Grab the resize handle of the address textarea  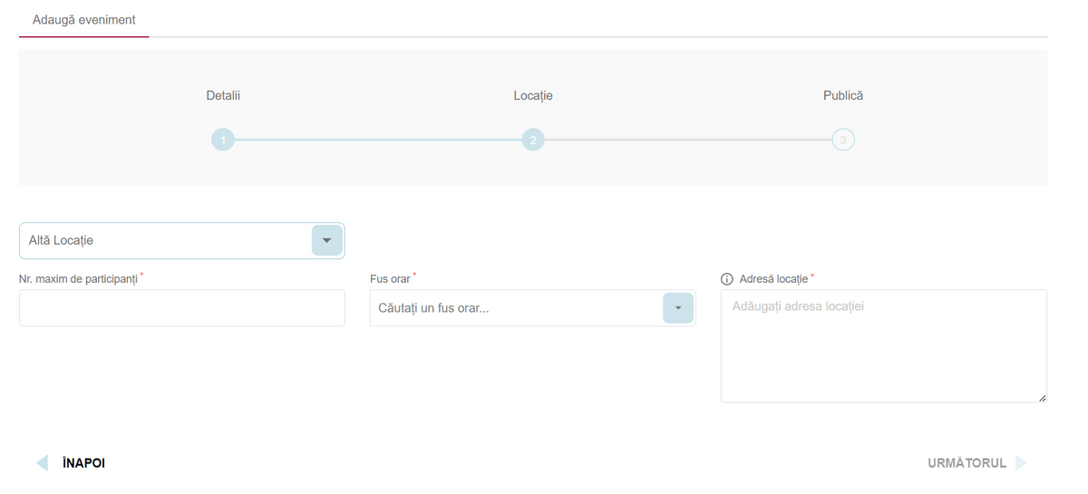[1042, 398]
